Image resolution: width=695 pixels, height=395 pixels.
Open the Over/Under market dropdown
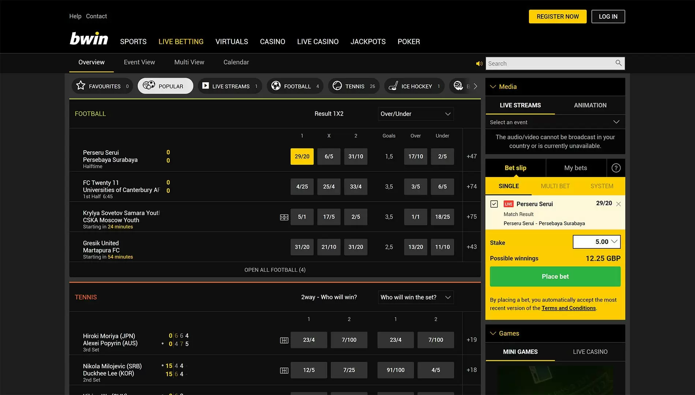pyautogui.click(x=416, y=114)
